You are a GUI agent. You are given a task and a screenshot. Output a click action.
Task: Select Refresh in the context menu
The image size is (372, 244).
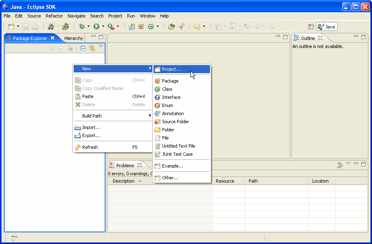[113, 147]
